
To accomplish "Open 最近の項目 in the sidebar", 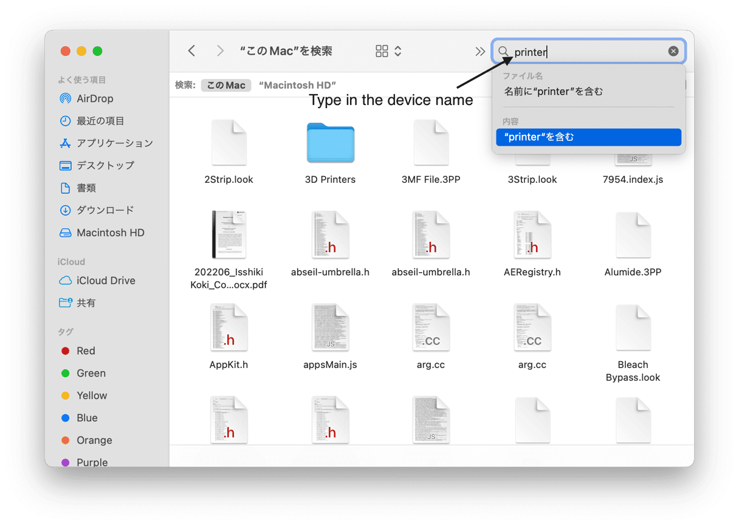I will pos(92,121).
